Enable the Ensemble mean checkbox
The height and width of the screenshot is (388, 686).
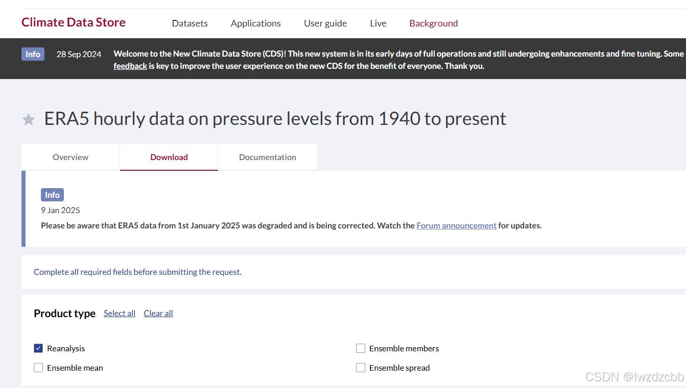coord(38,368)
